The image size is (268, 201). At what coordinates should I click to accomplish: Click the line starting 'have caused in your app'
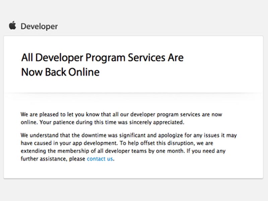117,143
